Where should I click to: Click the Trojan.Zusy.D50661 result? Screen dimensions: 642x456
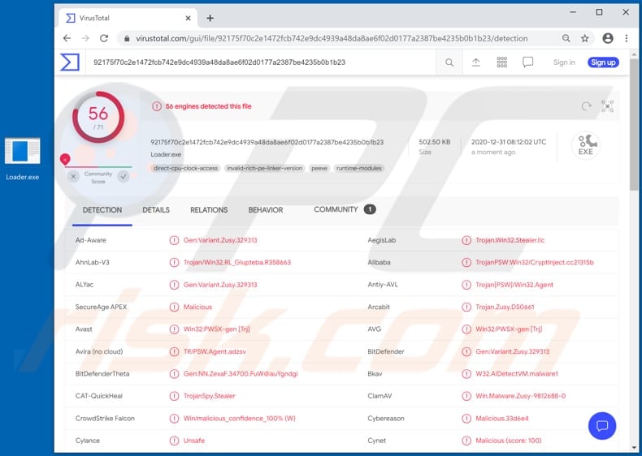point(505,308)
